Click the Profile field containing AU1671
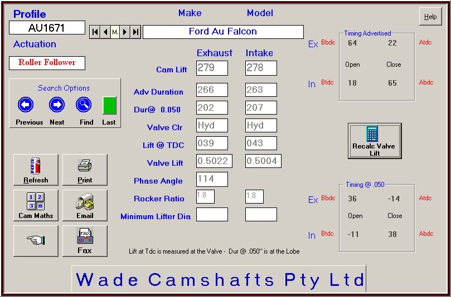The image size is (451, 297). (47, 27)
